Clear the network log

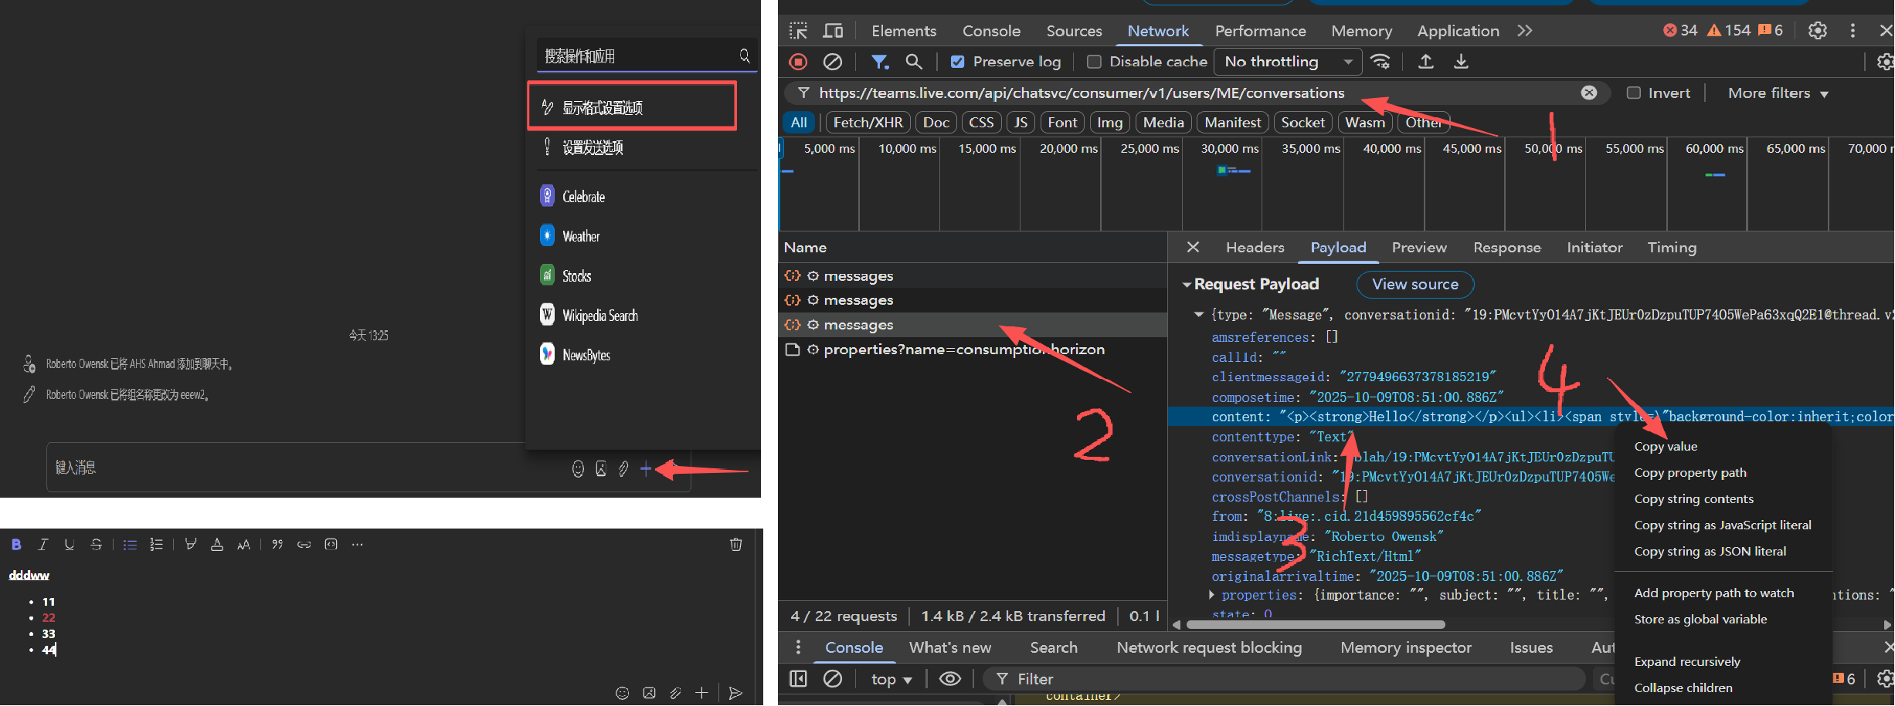832,62
